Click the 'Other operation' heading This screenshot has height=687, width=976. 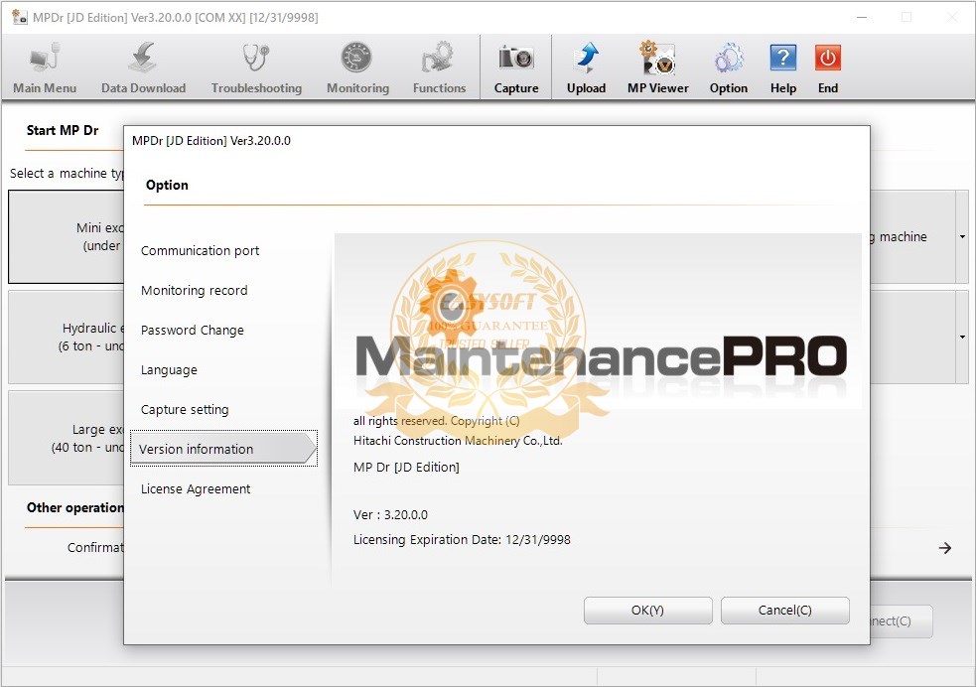[74, 507]
